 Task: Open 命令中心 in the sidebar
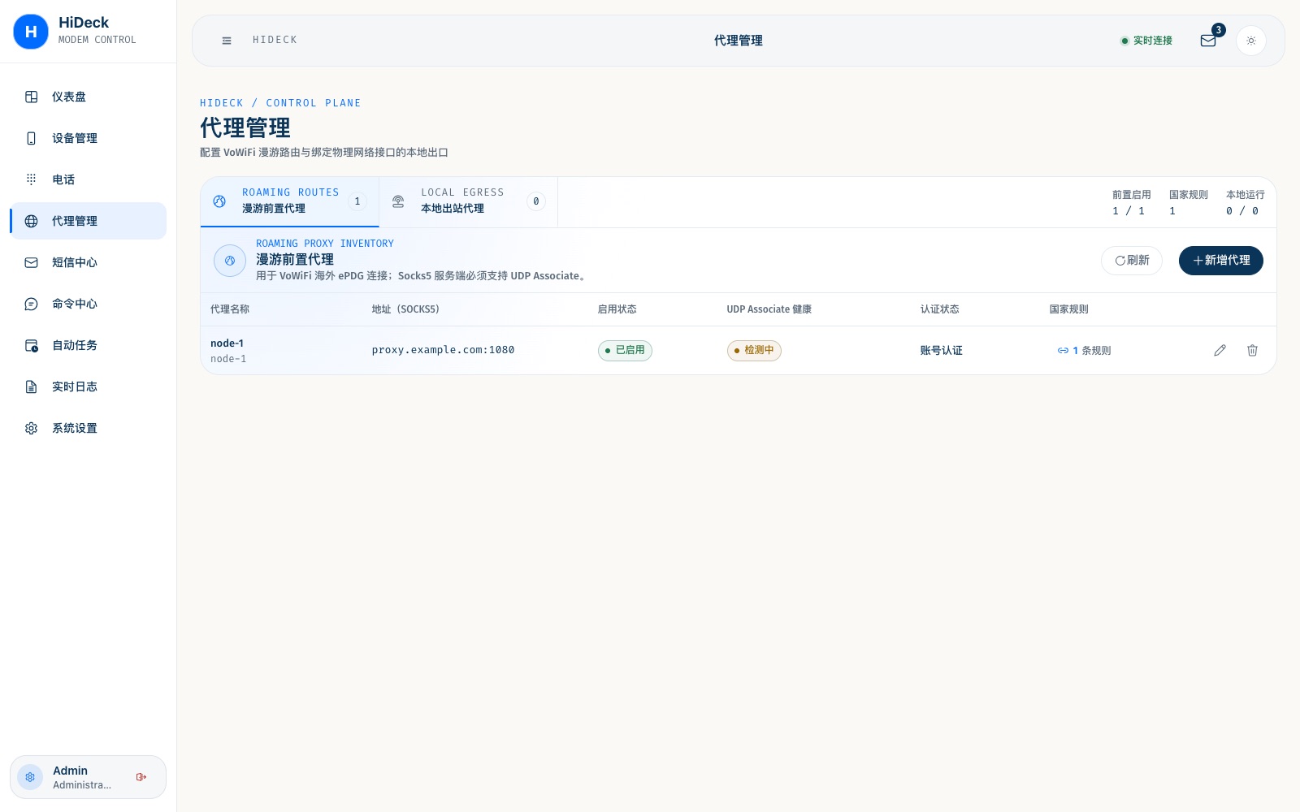(88, 304)
